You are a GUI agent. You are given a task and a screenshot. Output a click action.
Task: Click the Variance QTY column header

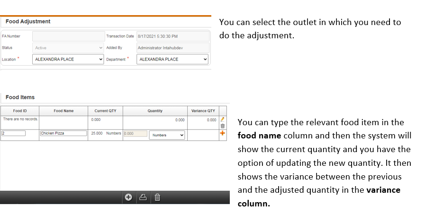[x=203, y=111]
